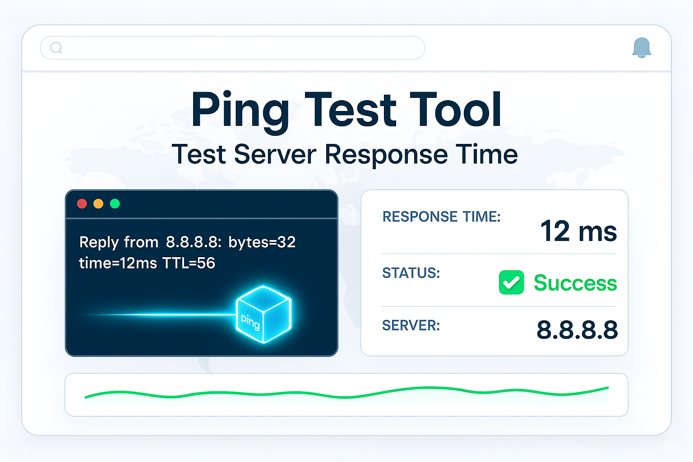Open notifications via the bell icon
This screenshot has height=462, width=693.
pyautogui.click(x=642, y=48)
